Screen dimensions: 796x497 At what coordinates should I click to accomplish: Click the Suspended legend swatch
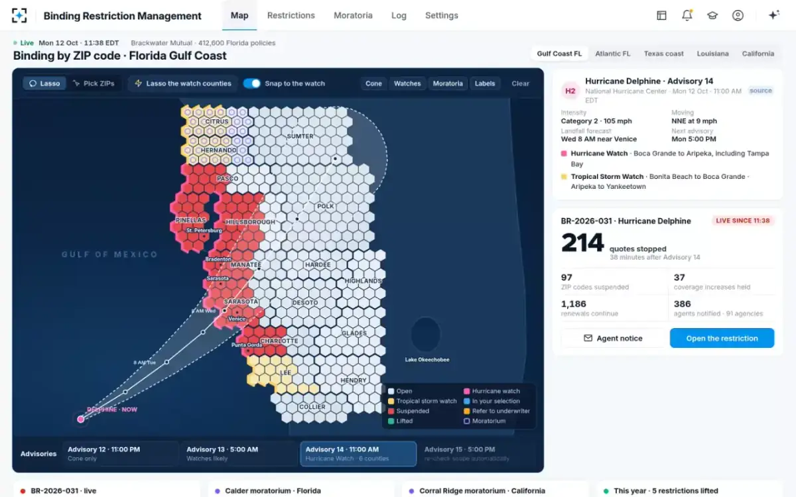click(391, 411)
